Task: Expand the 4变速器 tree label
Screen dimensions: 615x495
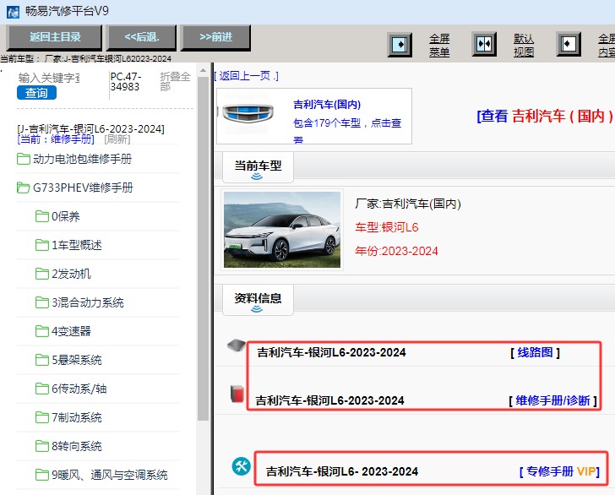Action: point(71,331)
